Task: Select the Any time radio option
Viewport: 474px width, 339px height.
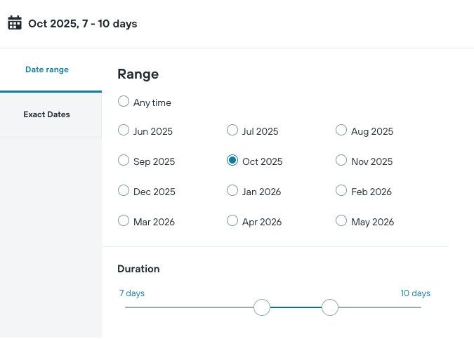Action: point(124,102)
